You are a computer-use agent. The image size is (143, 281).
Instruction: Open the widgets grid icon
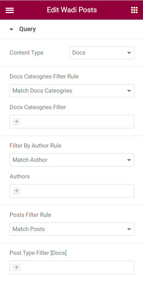coord(134,10)
